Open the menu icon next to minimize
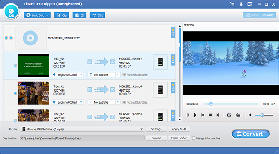The width and height of the screenshot is (279, 154). point(250,4)
